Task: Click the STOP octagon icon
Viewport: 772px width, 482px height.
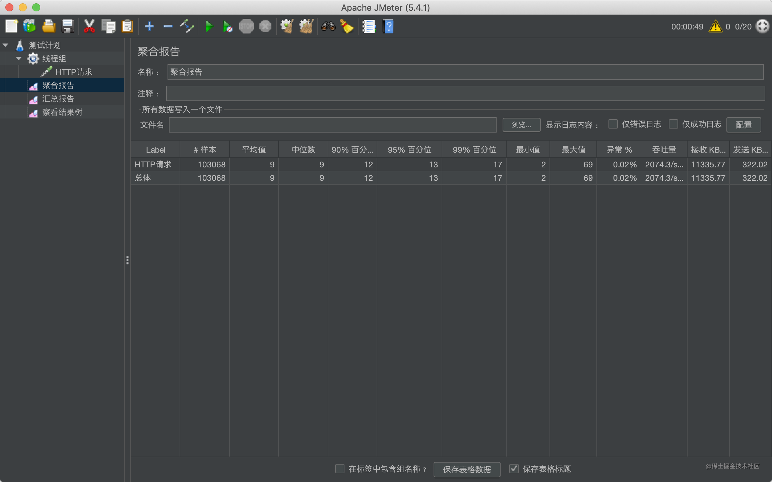Action: point(246,26)
